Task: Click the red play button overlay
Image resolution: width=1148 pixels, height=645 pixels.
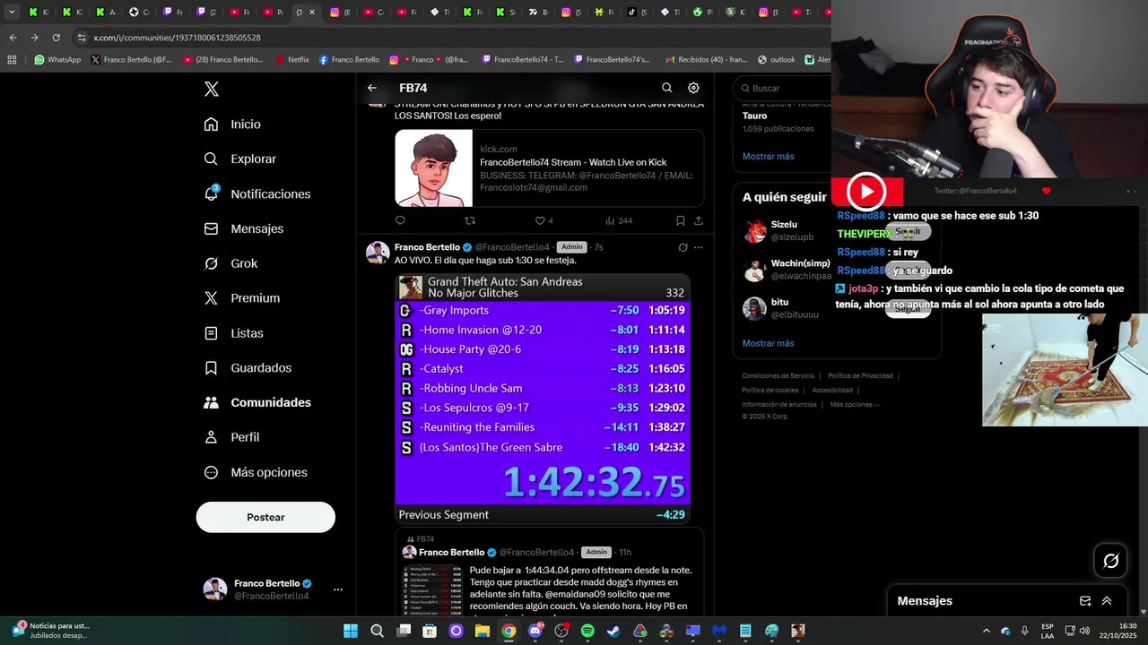Action: pos(866,191)
